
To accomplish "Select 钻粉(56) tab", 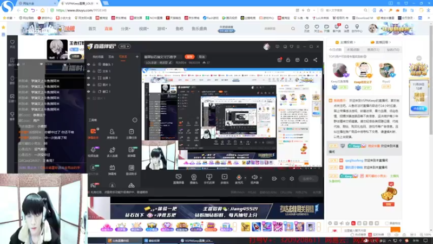I will tap(393, 50).
